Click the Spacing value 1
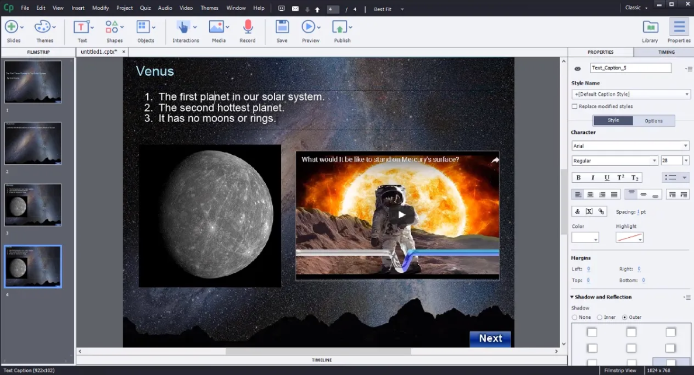Screen dimensions: 694x375 tap(639, 212)
